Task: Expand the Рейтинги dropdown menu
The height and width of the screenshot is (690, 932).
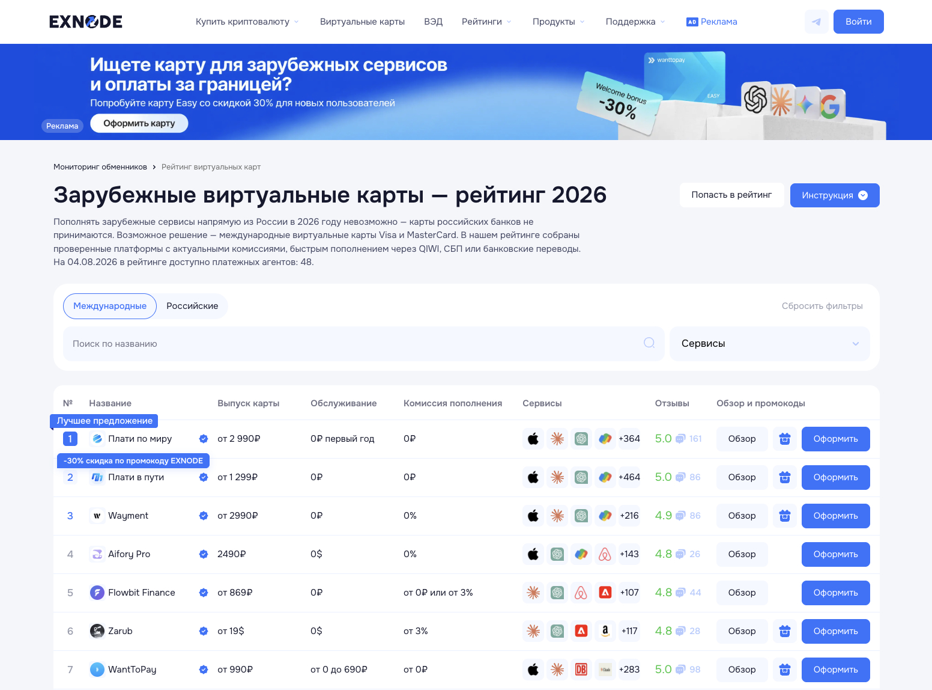Action: tap(486, 22)
